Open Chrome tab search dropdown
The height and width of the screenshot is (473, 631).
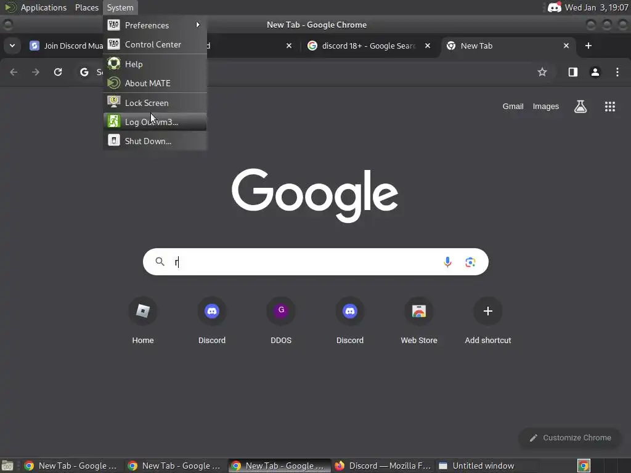12,46
